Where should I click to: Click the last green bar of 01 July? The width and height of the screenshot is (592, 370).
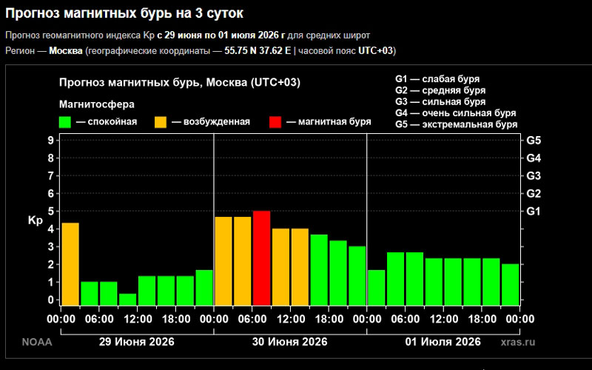tap(511, 285)
